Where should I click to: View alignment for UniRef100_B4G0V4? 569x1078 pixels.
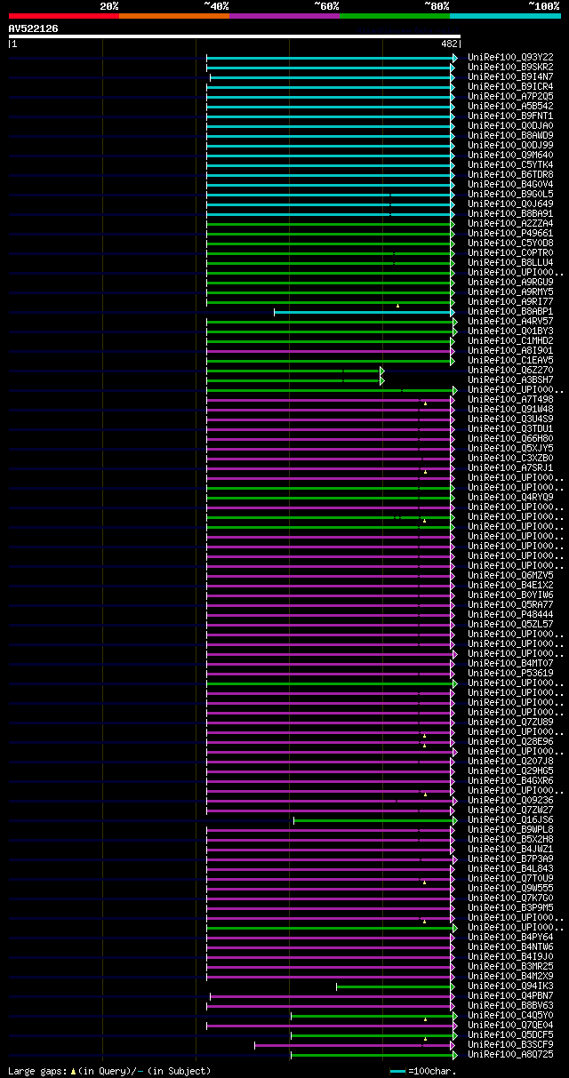[510, 184]
